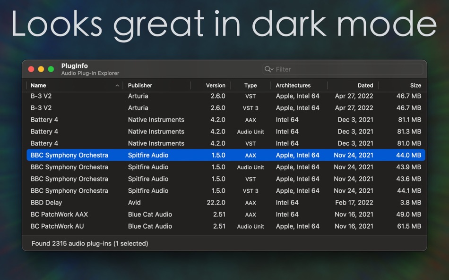Select the BC PatchWork AAX row
Image resolution: width=449 pixels, height=280 pixels.
tap(226, 214)
